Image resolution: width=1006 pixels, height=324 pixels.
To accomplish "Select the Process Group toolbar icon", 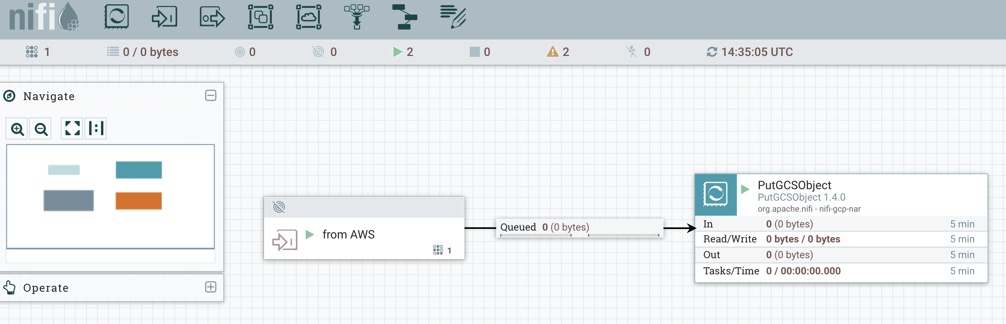I will (x=260, y=17).
